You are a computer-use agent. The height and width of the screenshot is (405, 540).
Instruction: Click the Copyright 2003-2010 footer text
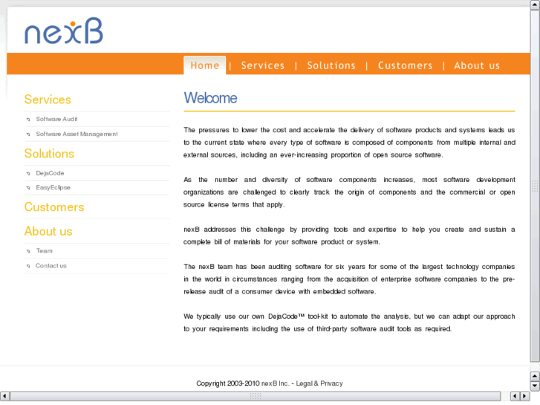click(x=228, y=383)
